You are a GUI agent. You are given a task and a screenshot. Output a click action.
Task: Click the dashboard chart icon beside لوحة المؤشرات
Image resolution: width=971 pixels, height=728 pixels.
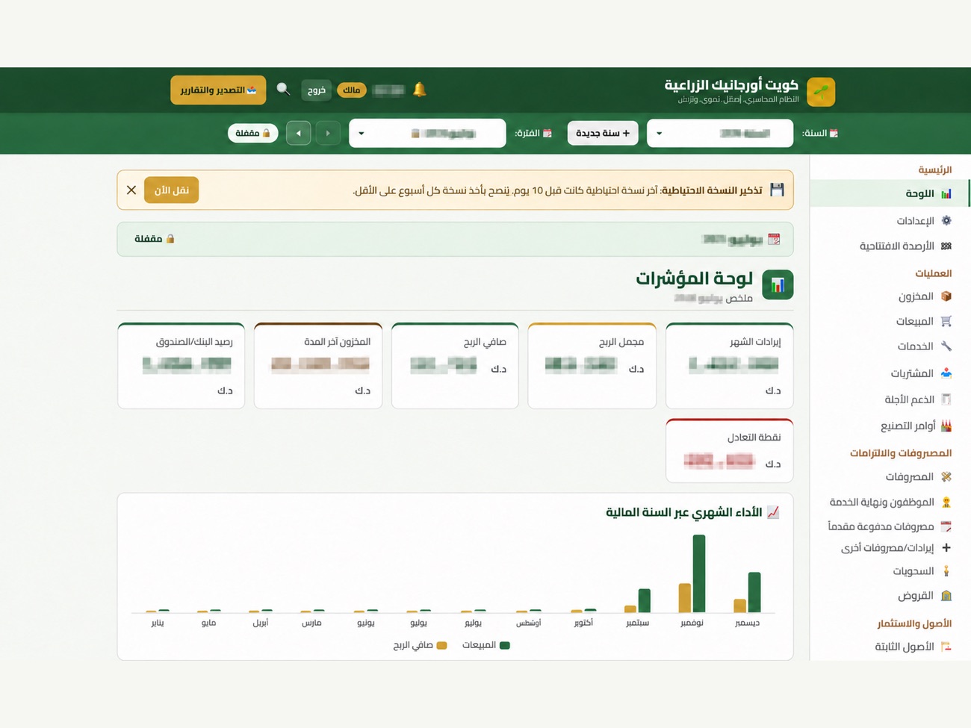coord(778,284)
